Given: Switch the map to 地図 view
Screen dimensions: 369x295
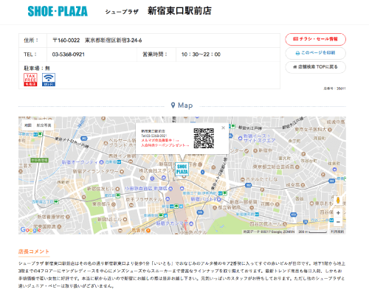Looking at the screenshot, I should point(28,125).
